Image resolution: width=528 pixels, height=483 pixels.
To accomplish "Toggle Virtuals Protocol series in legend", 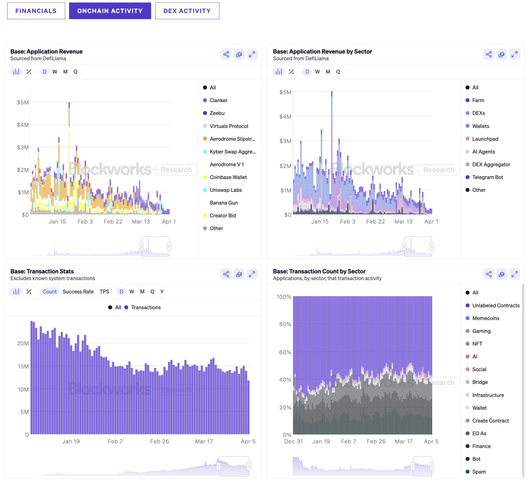I will pos(225,126).
